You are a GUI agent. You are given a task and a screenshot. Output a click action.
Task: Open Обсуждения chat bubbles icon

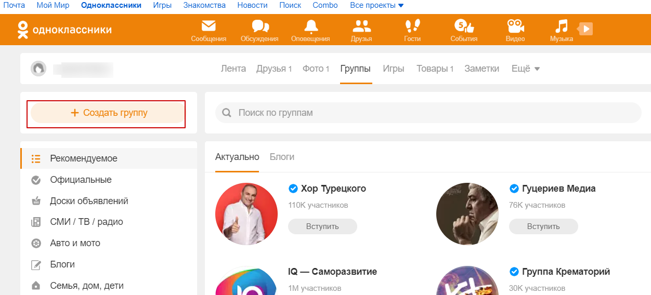[260, 26]
